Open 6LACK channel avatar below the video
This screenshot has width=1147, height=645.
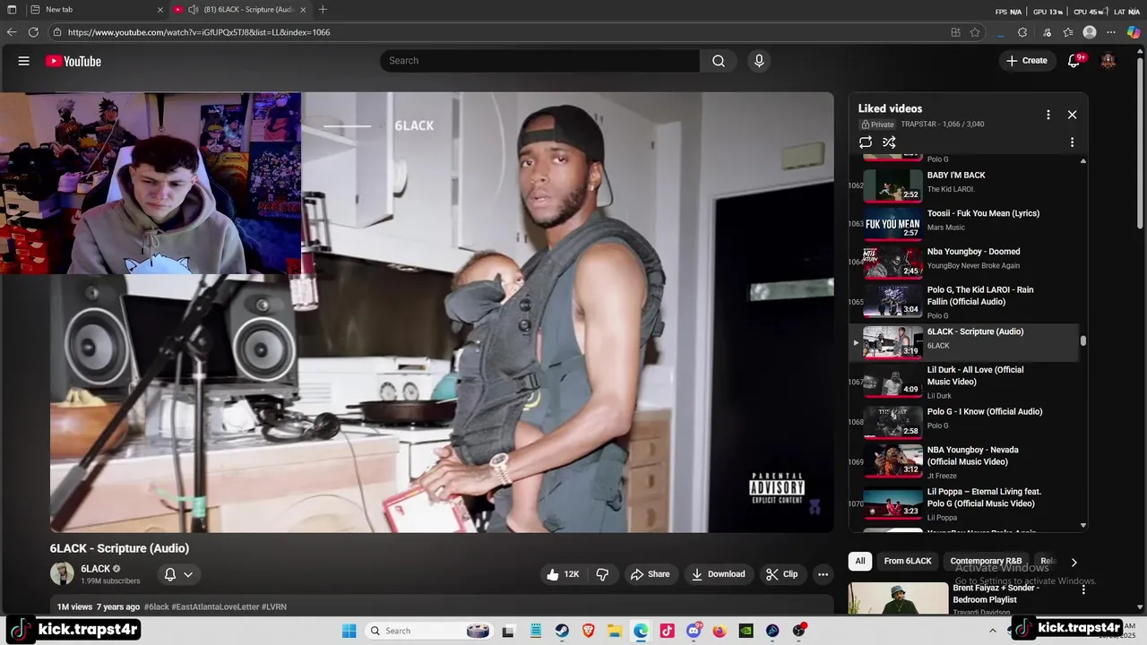coord(62,574)
